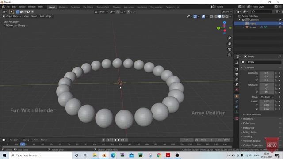Open the Object Data properties tab
This screenshot has height=159, width=283.
point(237,112)
